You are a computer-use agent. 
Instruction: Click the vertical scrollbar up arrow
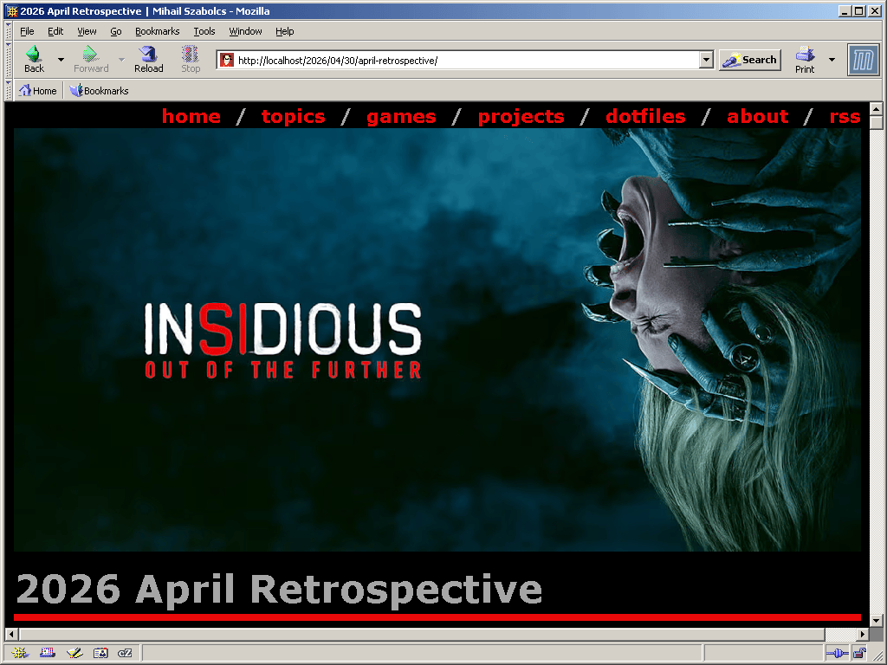(x=876, y=108)
